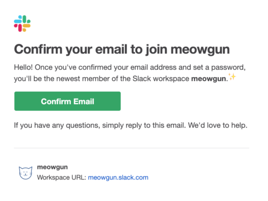Click the green Confirm Email button
The image size is (268, 201).
(x=68, y=101)
